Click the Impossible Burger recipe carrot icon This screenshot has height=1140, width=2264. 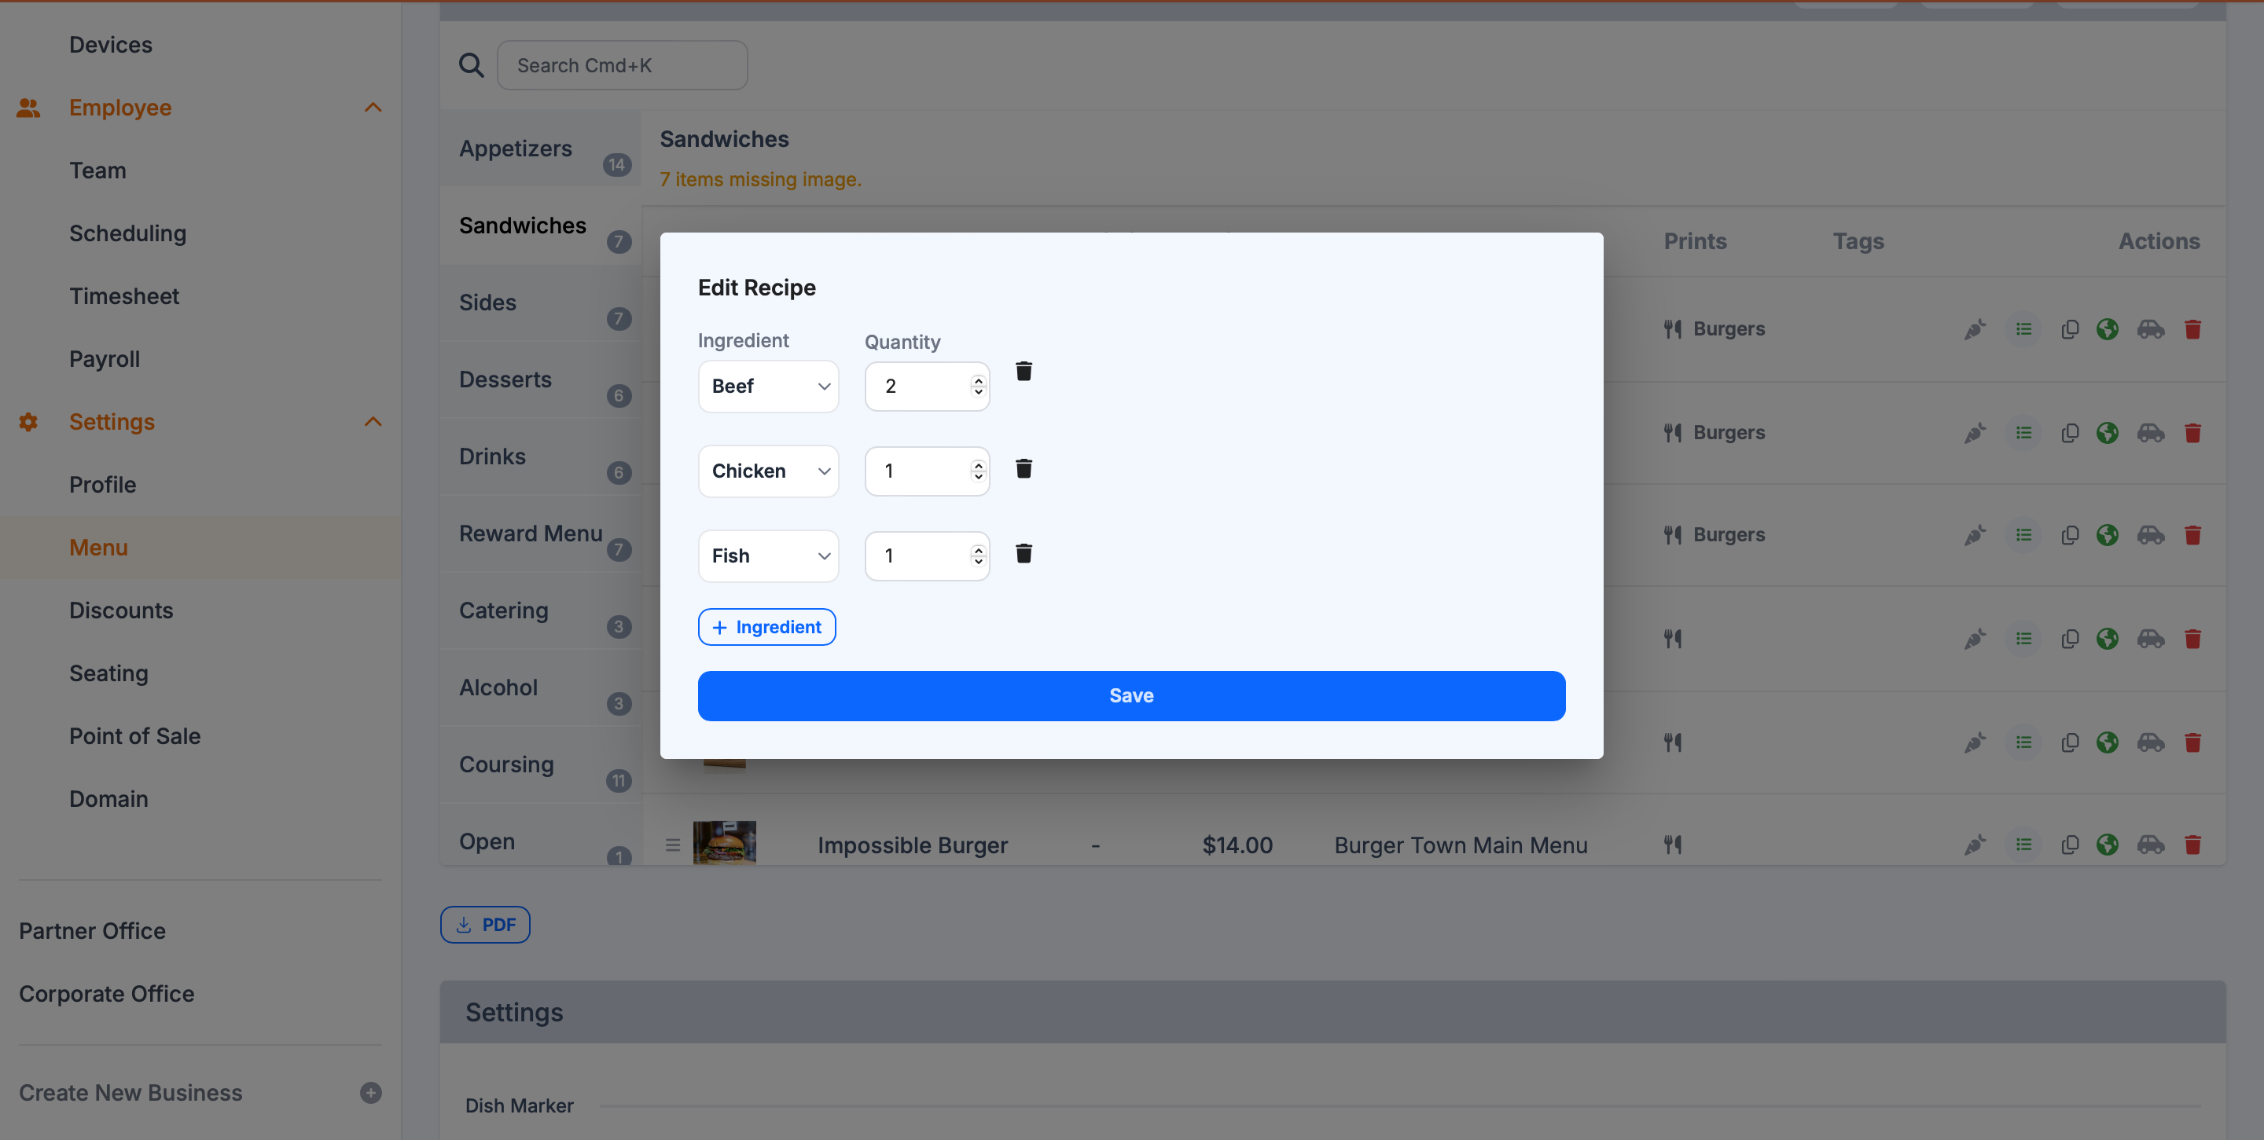click(1974, 845)
